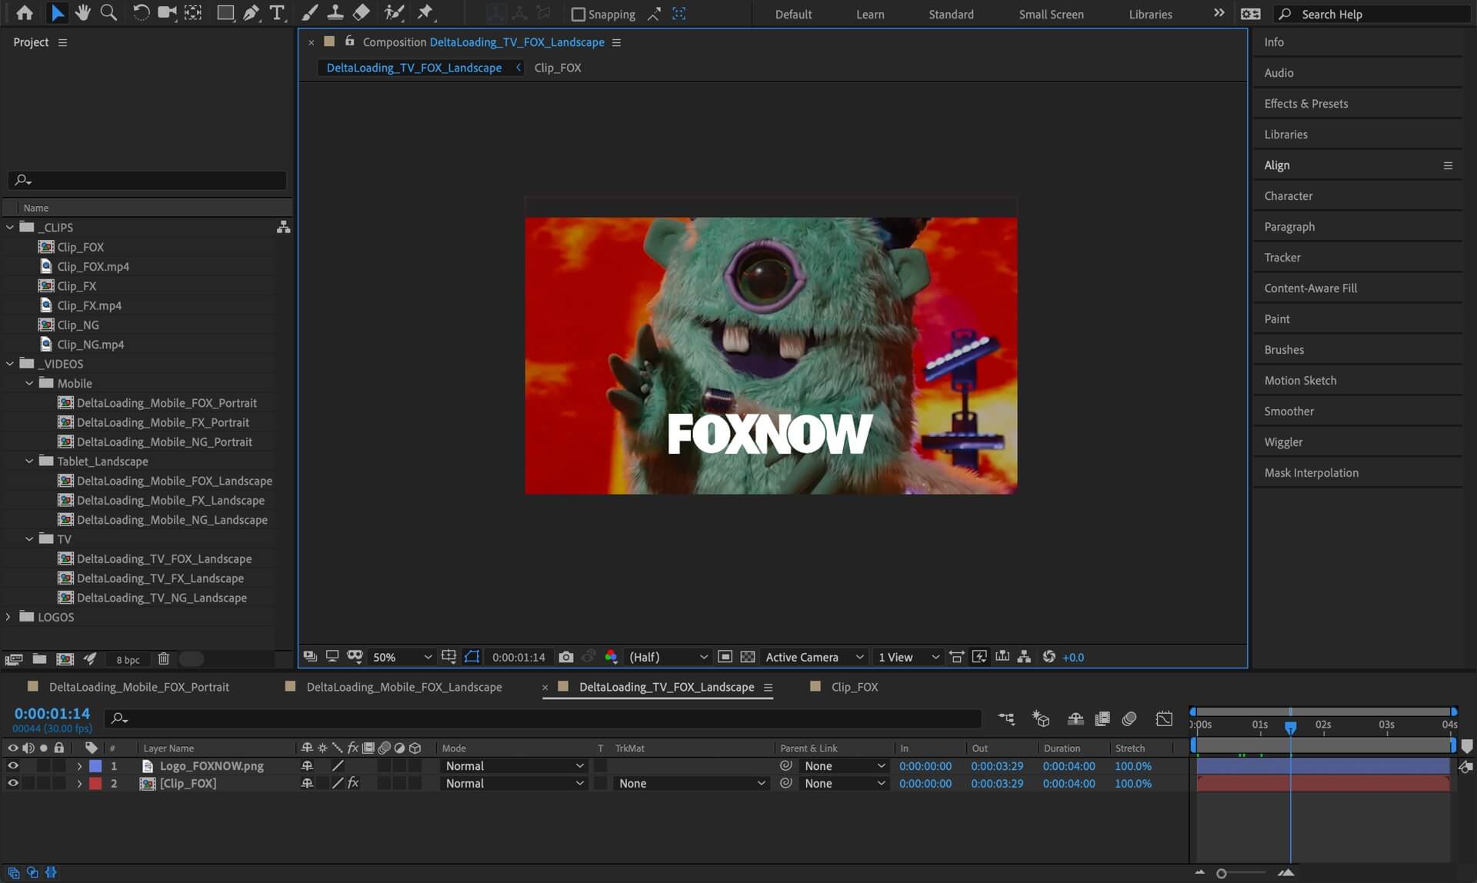This screenshot has width=1477, height=883.
Task: Open the 1 View layout dropdown
Action: click(x=909, y=657)
